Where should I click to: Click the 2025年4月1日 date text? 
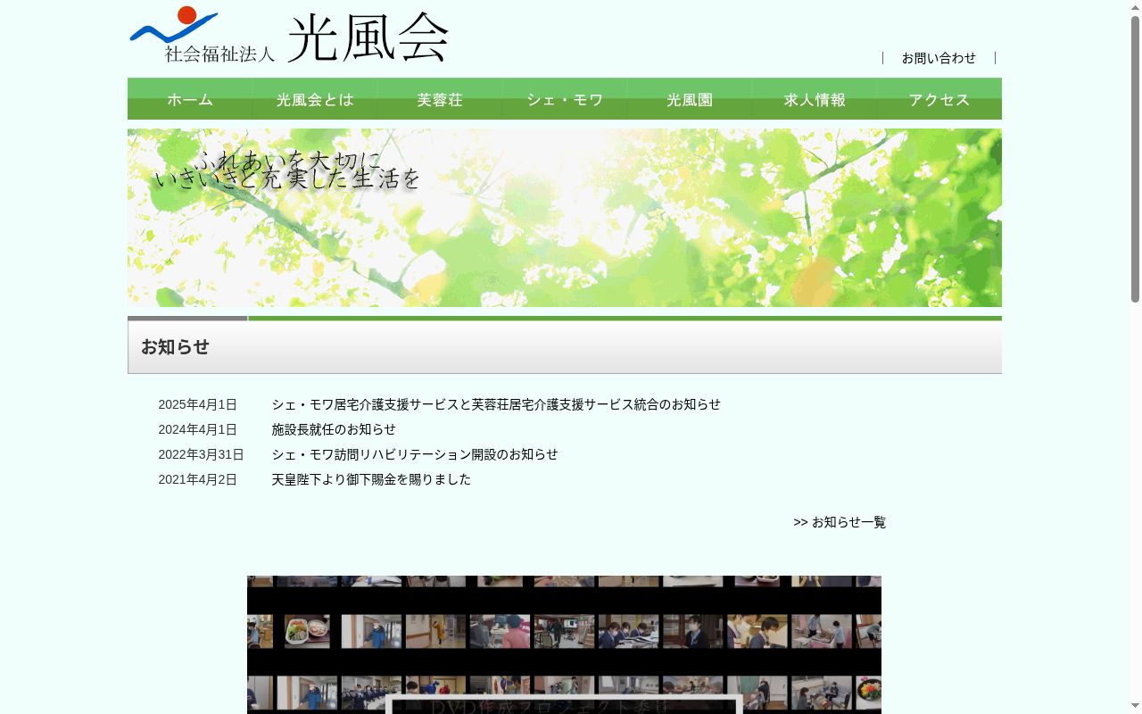tap(198, 404)
